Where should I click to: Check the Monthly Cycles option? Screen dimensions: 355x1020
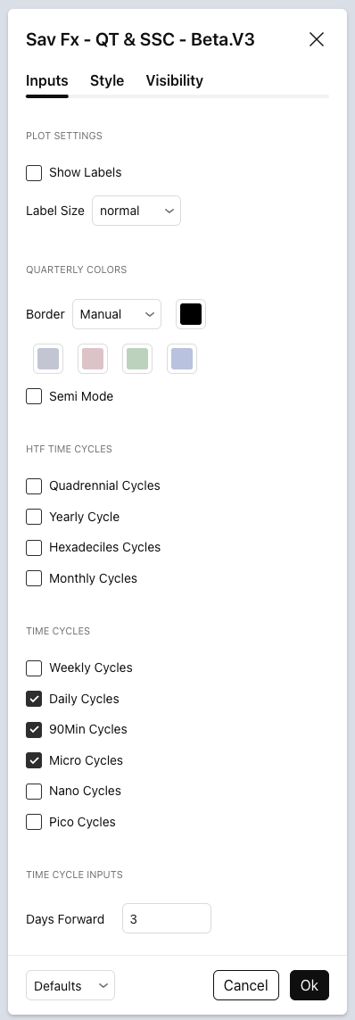[x=34, y=578]
